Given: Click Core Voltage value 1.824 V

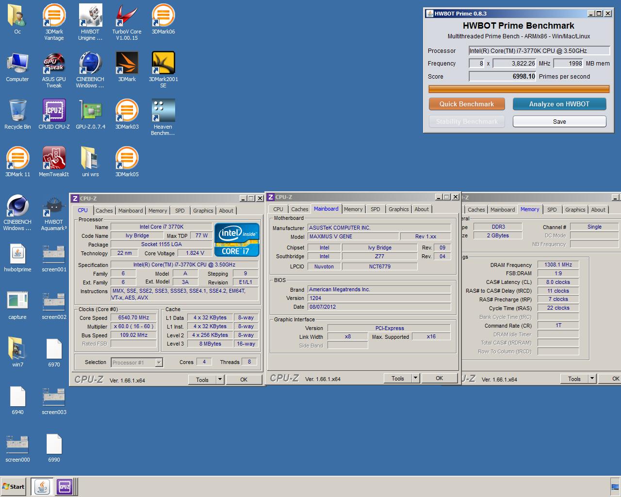Looking at the screenshot, I should point(195,253).
